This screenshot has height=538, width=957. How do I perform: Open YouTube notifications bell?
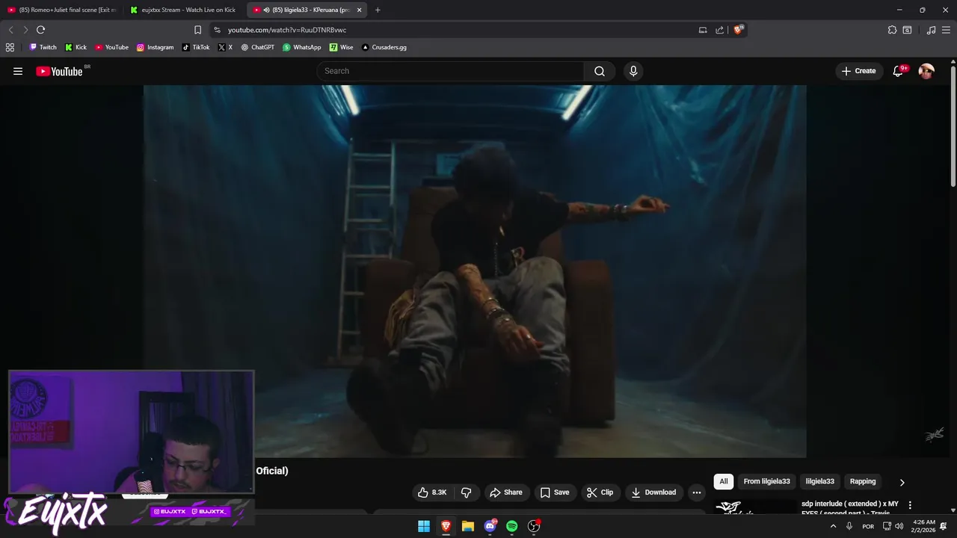pos(899,71)
